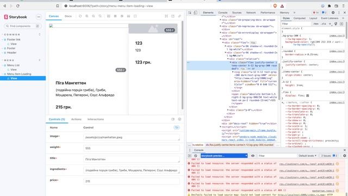Open Storybook ellipsis menu button
Viewport: 348px width, 196px height.
39,17
